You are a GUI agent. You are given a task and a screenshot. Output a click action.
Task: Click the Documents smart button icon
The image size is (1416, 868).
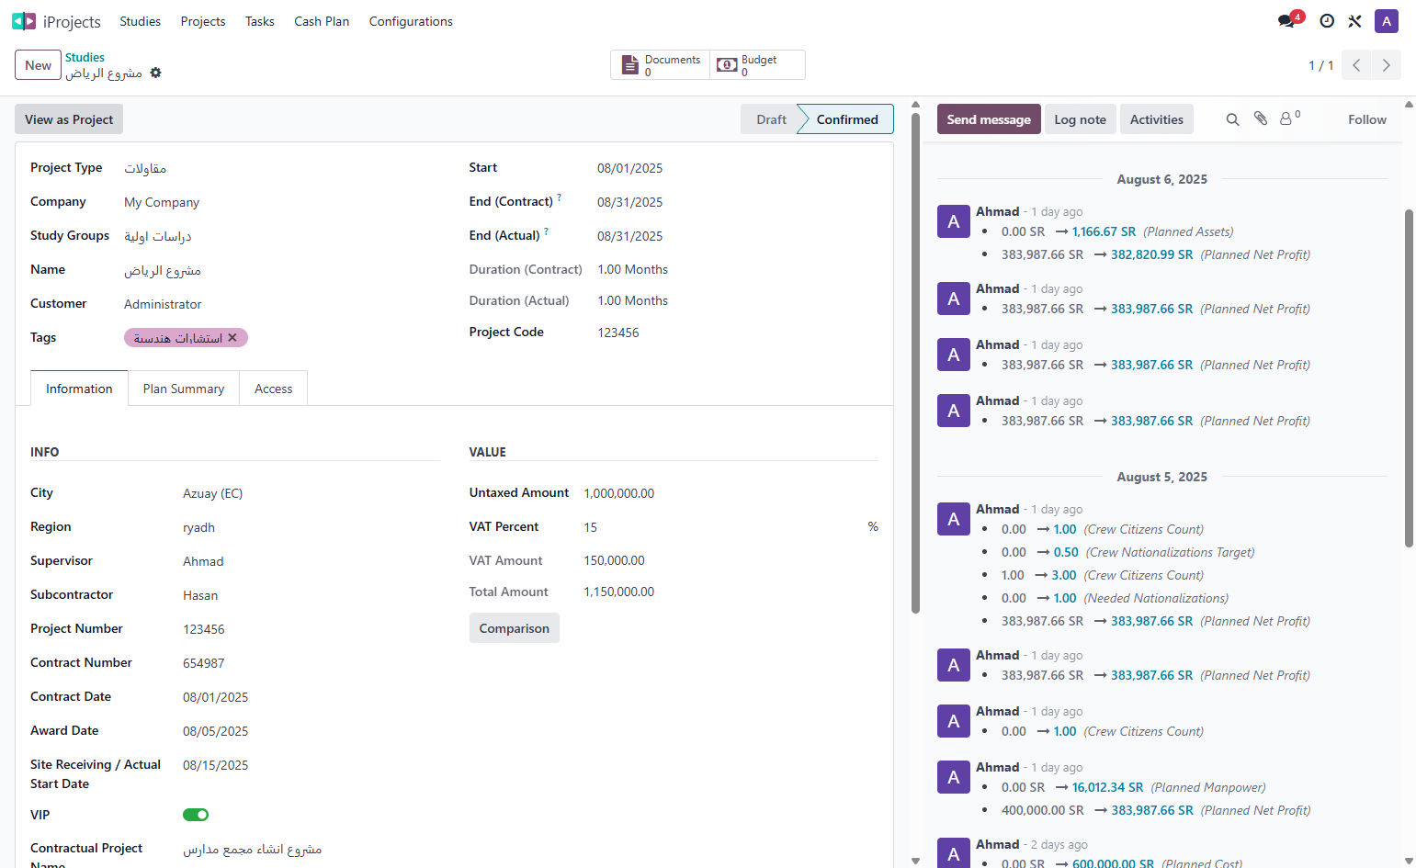[630, 65]
